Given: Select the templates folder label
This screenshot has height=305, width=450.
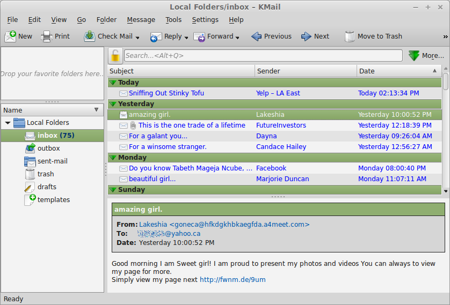Looking at the screenshot, I should tap(54, 200).
